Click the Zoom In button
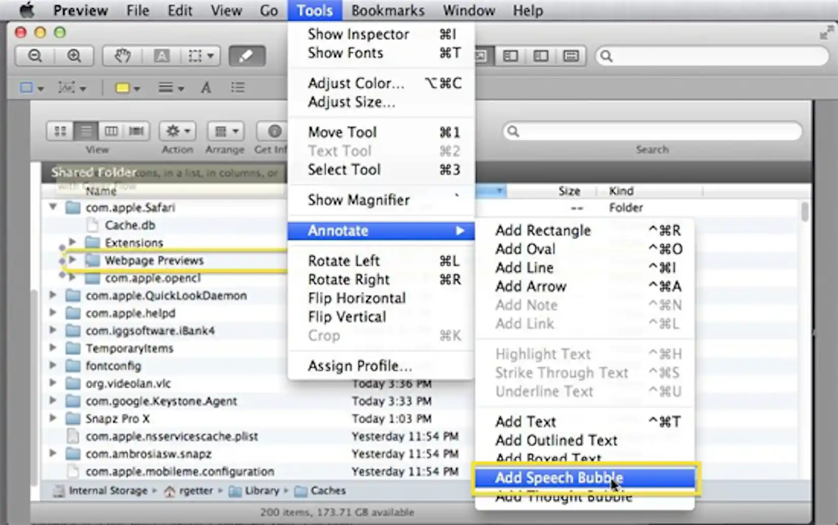Screen dimensions: 838x525 tap(75, 56)
